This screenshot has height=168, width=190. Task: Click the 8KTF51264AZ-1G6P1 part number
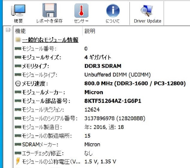[x=113, y=101]
